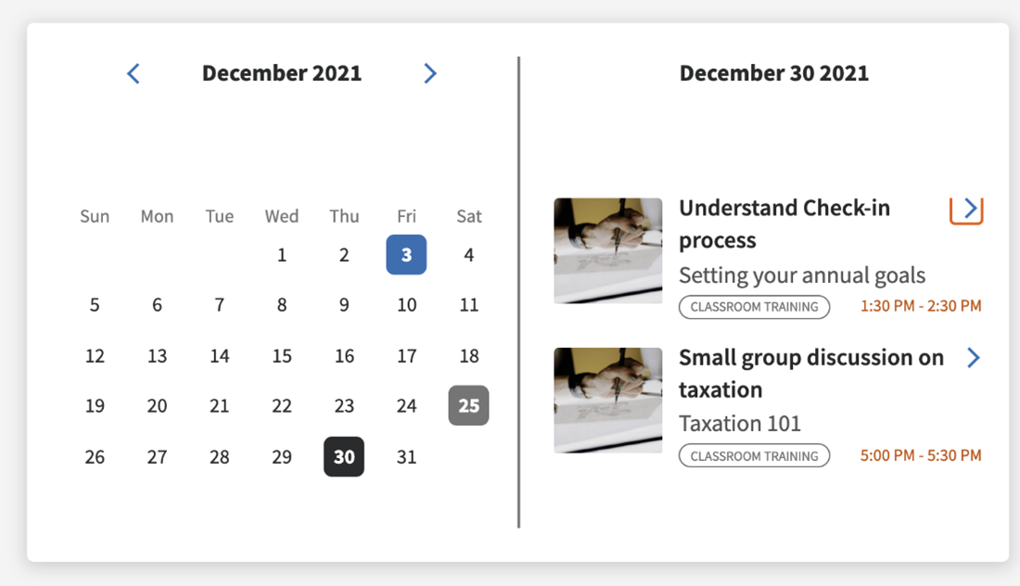Click the 1:30 PM - 2:30 PM time slot
Screen dimensions: 1020x586
pyautogui.click(x=921, y=306)
